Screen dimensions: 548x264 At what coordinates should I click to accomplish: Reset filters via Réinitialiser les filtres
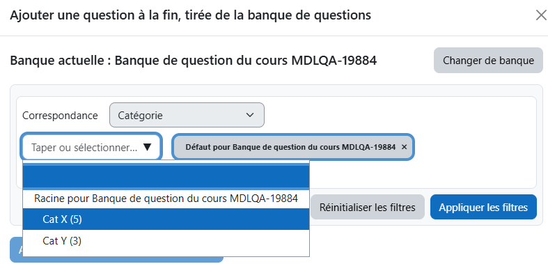coord(368,208)
